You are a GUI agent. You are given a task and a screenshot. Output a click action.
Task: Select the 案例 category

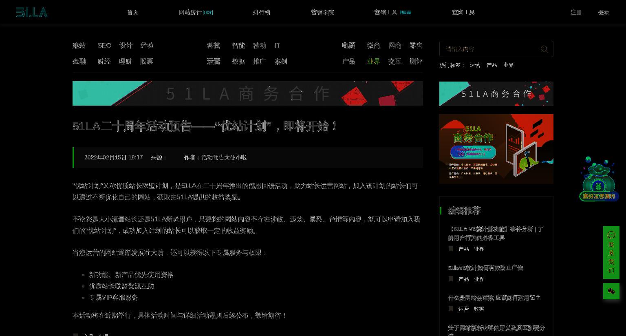point(281,61)
